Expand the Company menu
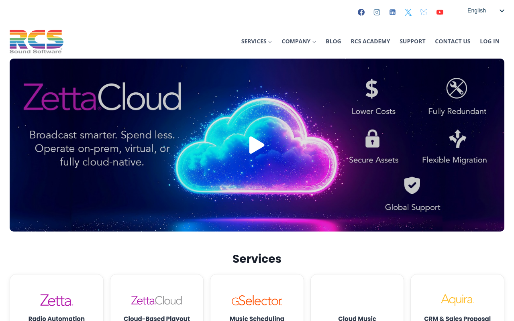This screenshot has height=321, width=514. [299, 41]
